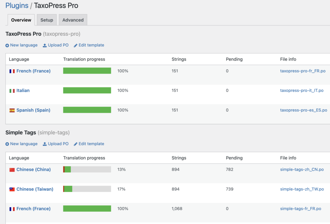Click the Chinese (Taiwan) flag icon
The width and height of the screenshot is (330, 224).
coord(12,189)
